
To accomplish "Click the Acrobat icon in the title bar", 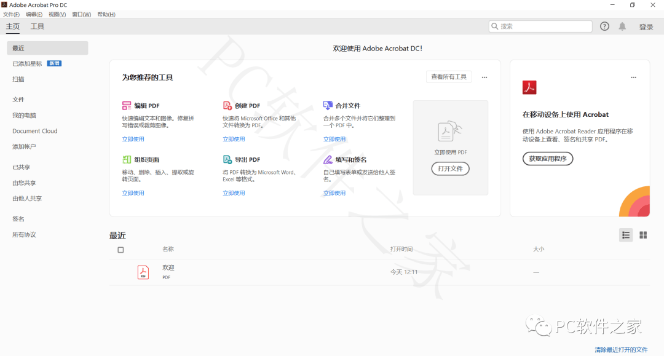I will click(4, 5).
